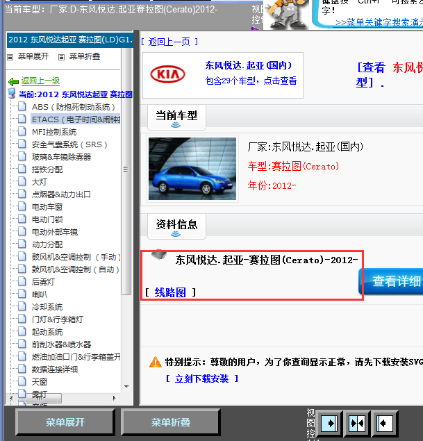Viewport: 423px width, 441px height.
Task: Open ABS（防抱死制动系统）tree item
Action: click(x=74, y=107)
